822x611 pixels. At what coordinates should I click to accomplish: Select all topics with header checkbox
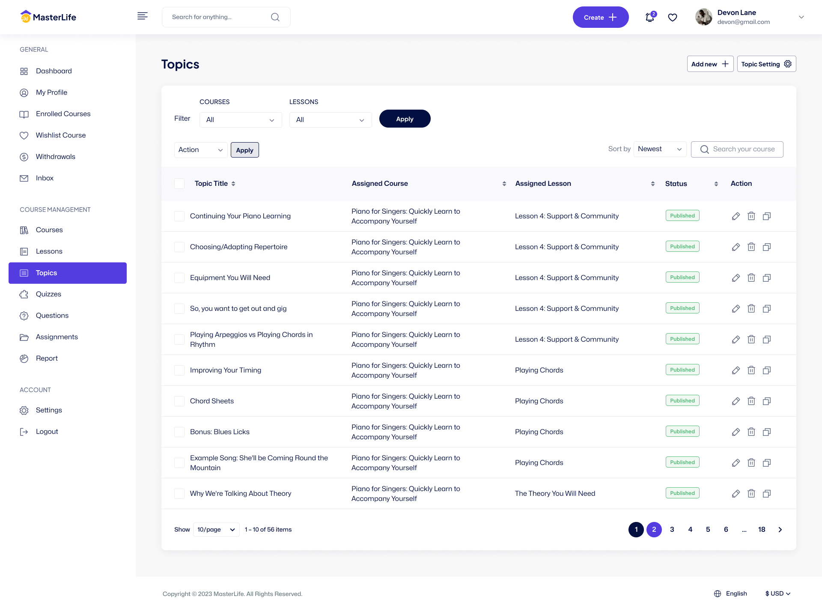(x=179, y=184)
